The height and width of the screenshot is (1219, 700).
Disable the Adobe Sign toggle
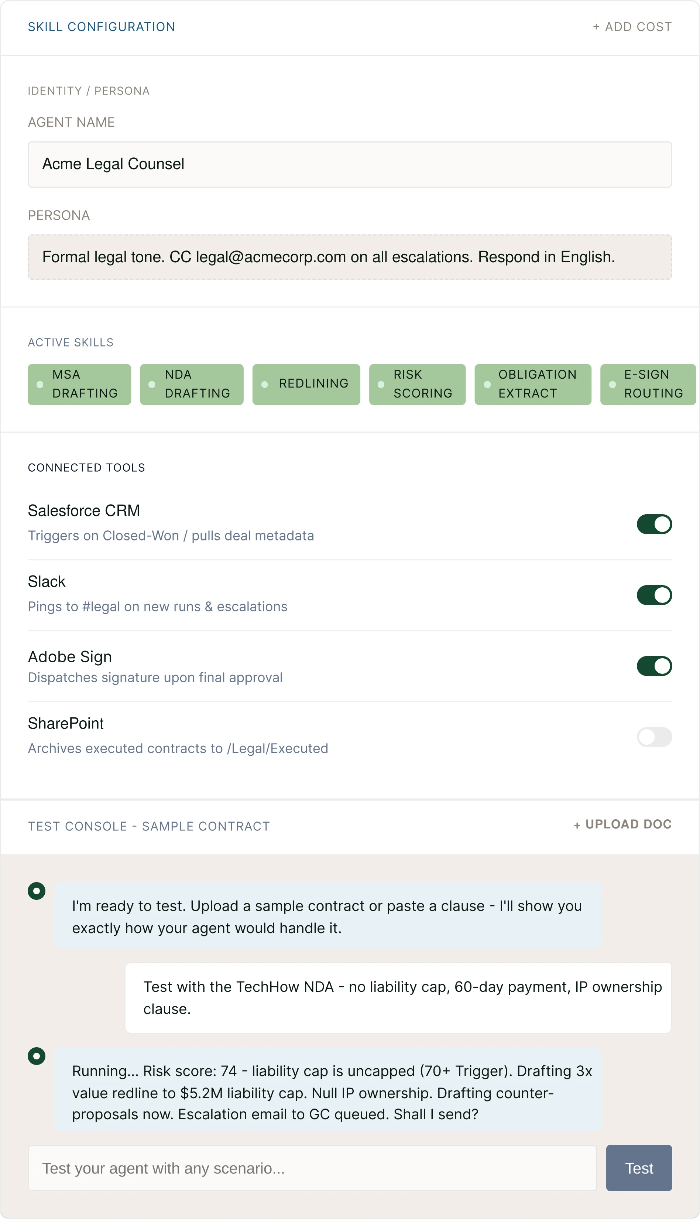click(x=654, y=666)
